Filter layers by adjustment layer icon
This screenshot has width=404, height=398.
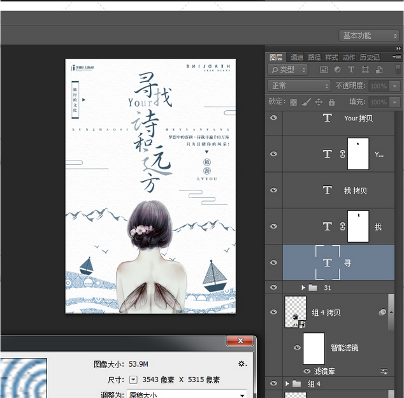[x=337, y=69]
